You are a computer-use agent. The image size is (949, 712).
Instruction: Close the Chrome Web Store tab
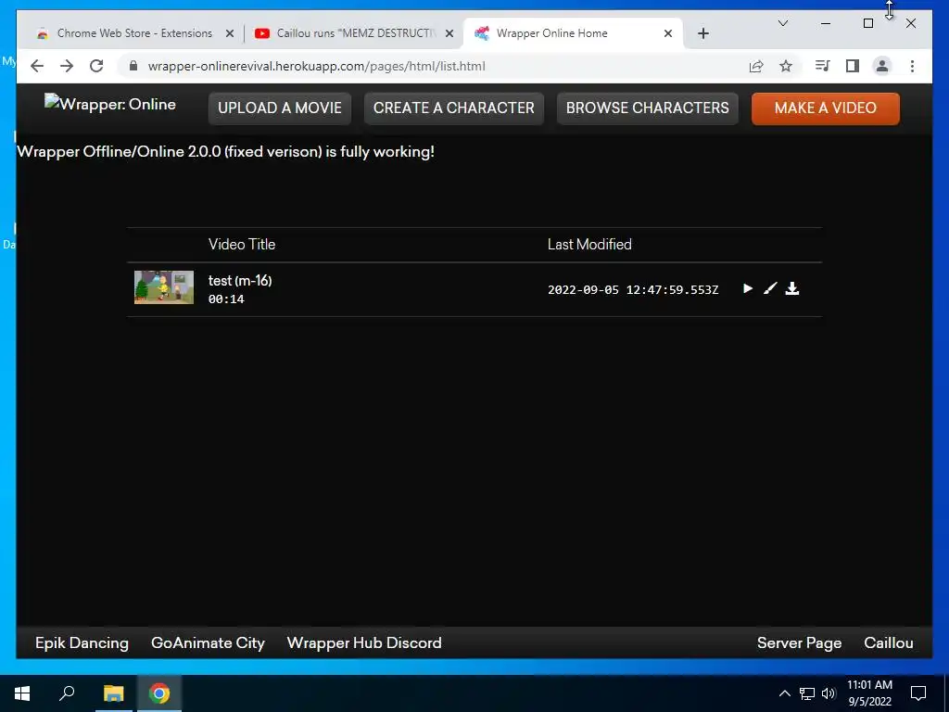[230, 33]
